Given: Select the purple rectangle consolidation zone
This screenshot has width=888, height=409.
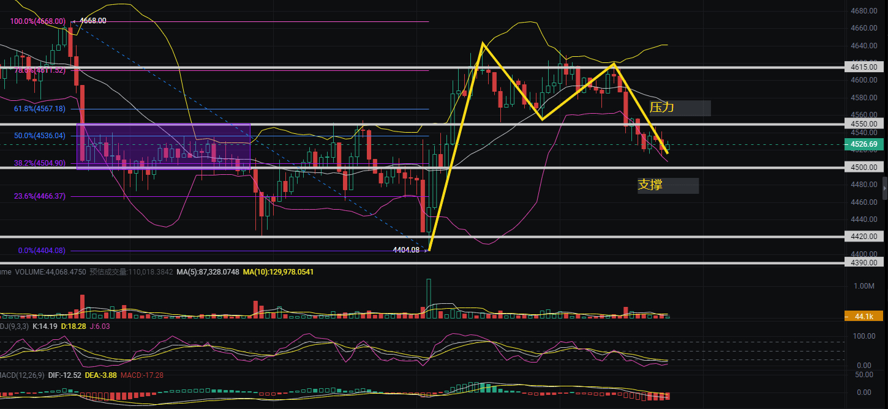Looking at the screenshot, I should click(x=164, y=146).
